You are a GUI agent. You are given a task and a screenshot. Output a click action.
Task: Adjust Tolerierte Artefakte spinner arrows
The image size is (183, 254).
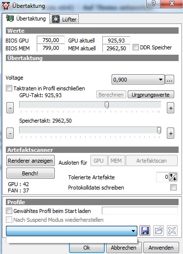pos(173,177)
